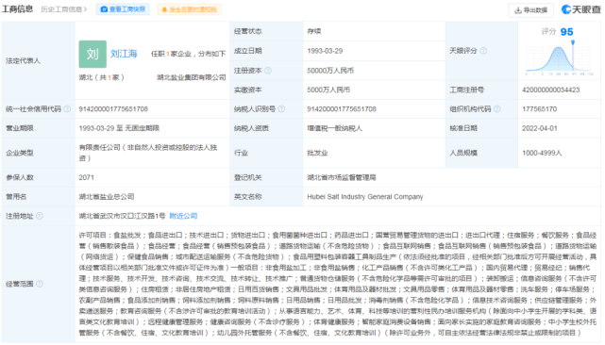This screenshot has width=605, height=345.
Task: Open 湖北盐业集团有限公司 company link
Action: (x=191, y=77)
